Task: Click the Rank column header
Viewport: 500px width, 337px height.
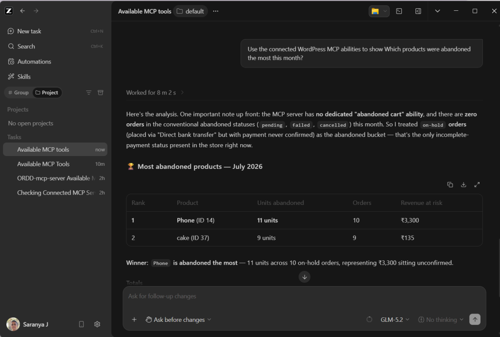Action: click(138, 203)
